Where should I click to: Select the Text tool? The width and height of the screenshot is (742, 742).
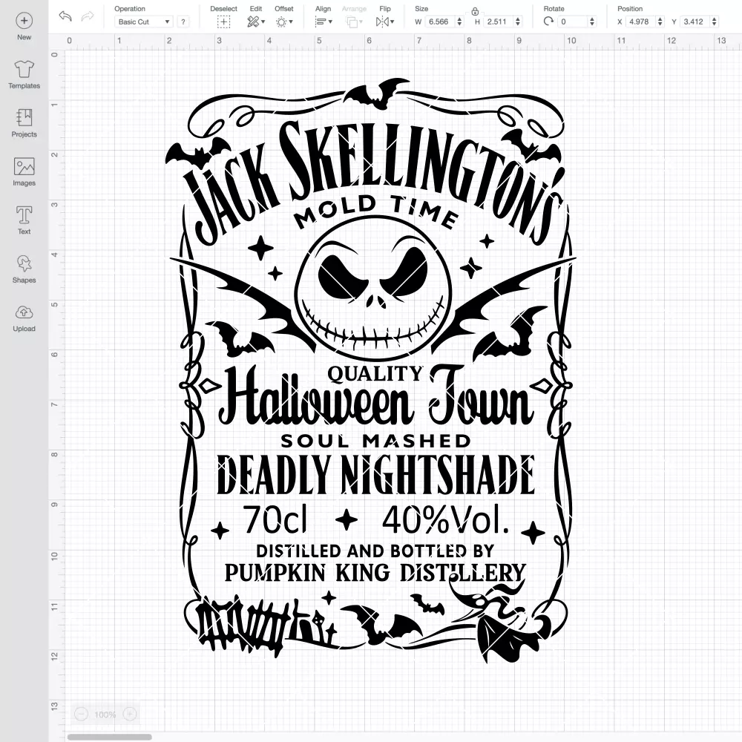tap(24, 220)
